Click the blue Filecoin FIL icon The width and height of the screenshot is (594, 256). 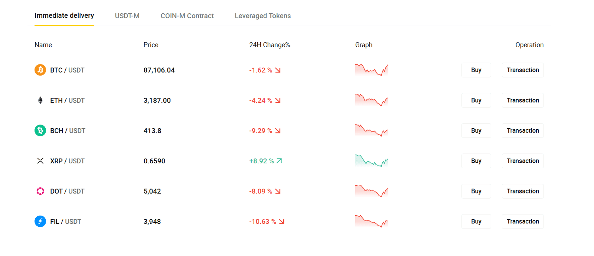[x=40, y=221]
